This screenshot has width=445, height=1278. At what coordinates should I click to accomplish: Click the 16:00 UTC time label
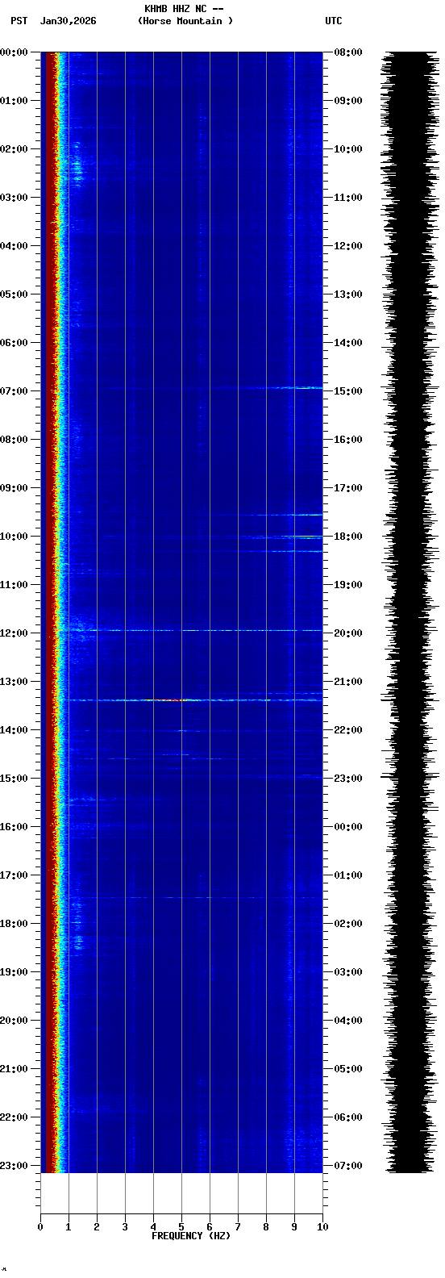click(x=348, y=440)
